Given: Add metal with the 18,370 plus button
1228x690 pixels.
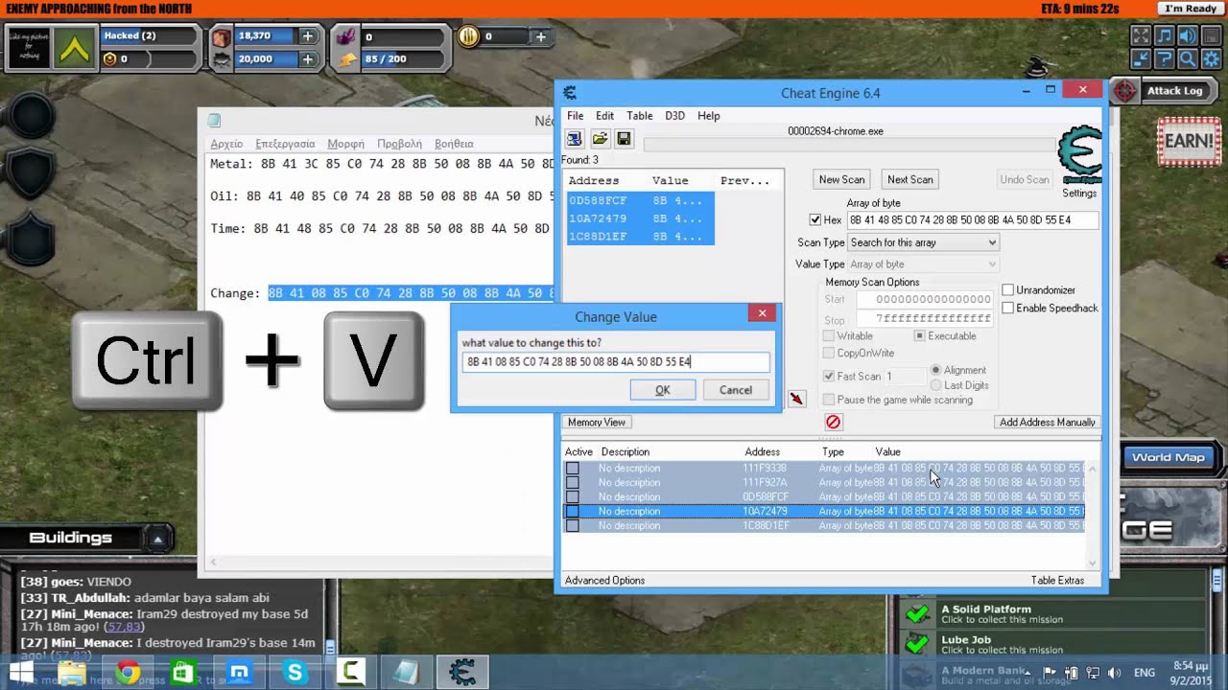Looking at the screenshot, I should click(x=307, y=36).
